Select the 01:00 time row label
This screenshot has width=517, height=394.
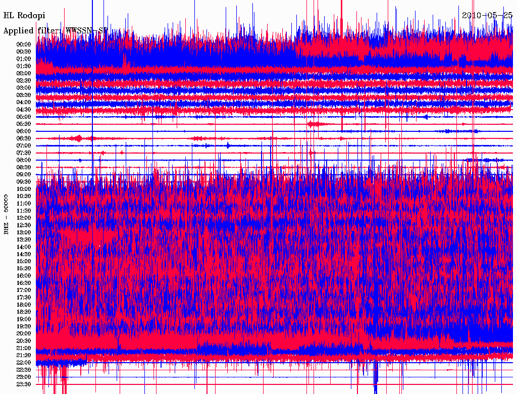(x=24, y=59)
